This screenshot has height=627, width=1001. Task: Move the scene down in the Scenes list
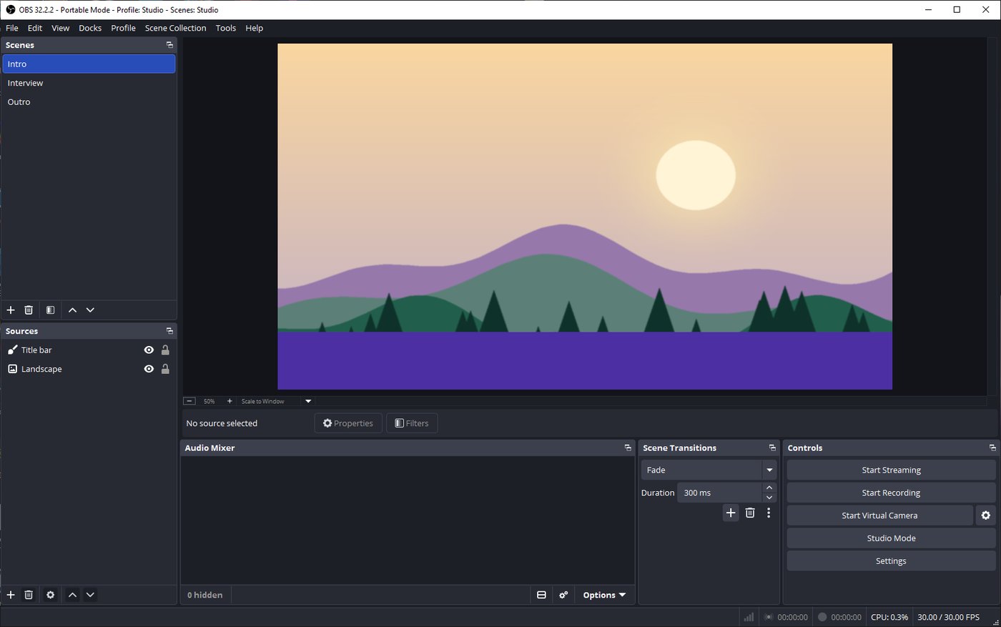click(x=90, y=310)
